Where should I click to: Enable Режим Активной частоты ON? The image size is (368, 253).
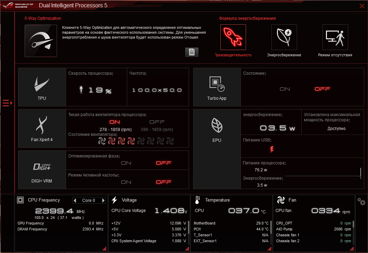click(126, 182)
